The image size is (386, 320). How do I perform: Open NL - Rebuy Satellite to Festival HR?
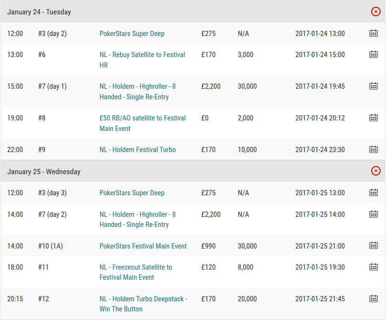(142, 59)
